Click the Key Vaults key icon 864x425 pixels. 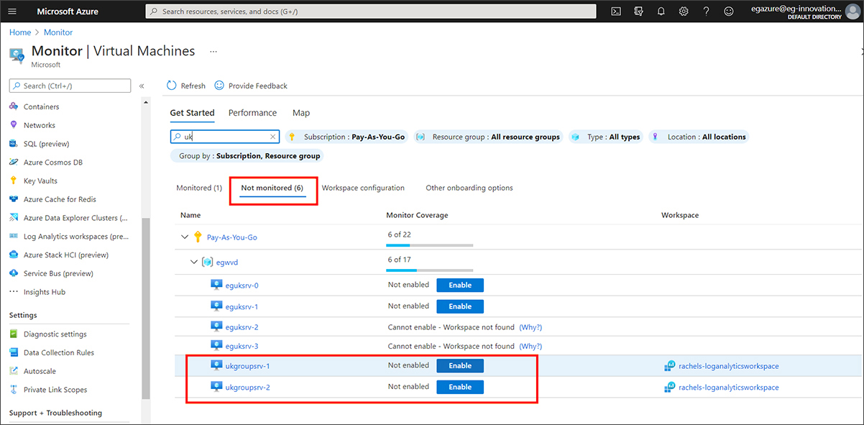[x=14, y=181]
